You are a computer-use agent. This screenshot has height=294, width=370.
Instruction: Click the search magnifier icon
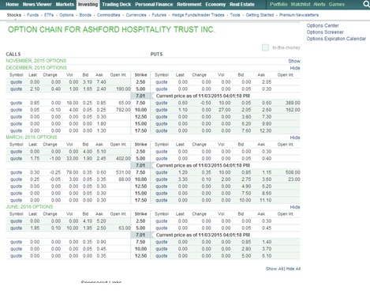pyautogui.click(x=366, y=4)
